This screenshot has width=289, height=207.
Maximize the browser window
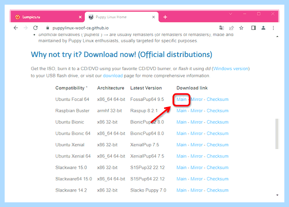[x=259, y=14]
